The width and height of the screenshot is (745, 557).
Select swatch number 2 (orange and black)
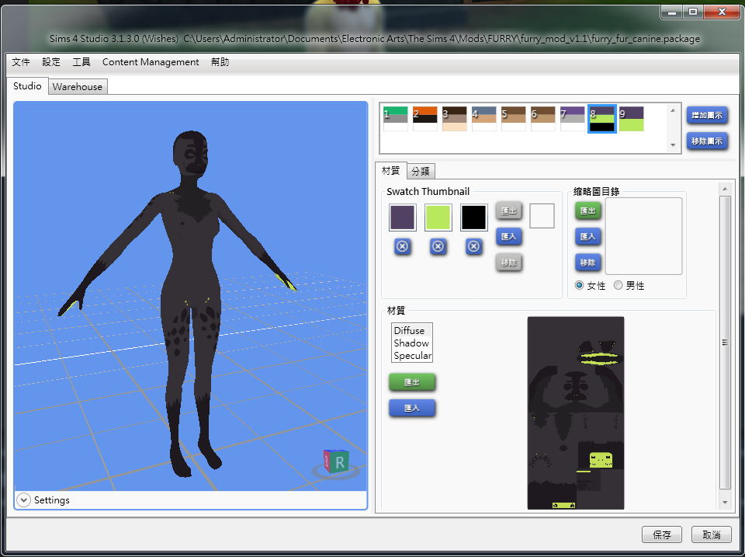coord(424,118)
